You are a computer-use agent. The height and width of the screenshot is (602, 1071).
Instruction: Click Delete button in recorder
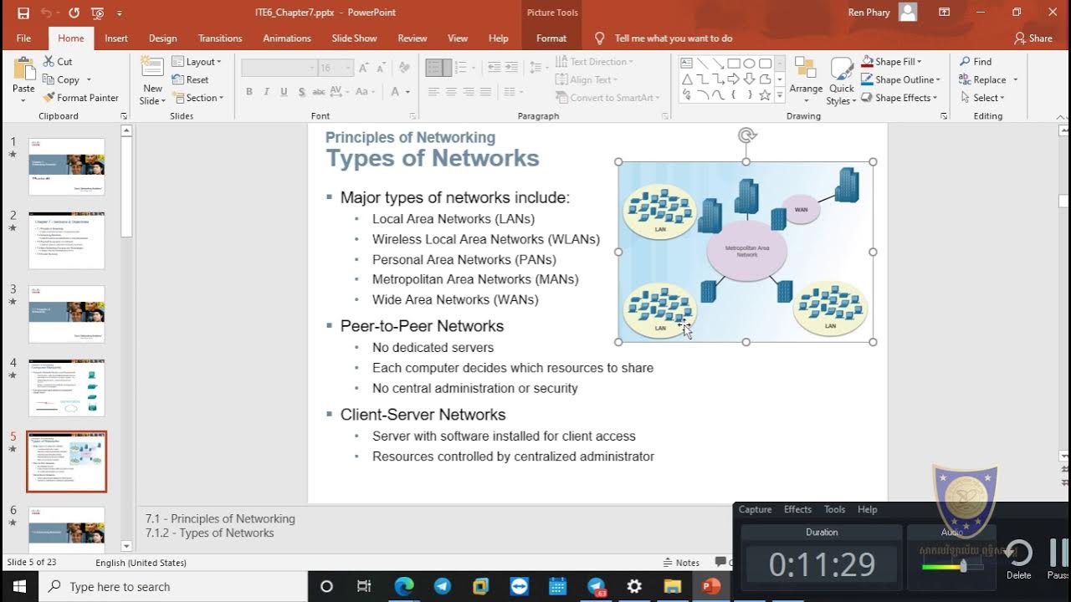tap(1018, 559)
